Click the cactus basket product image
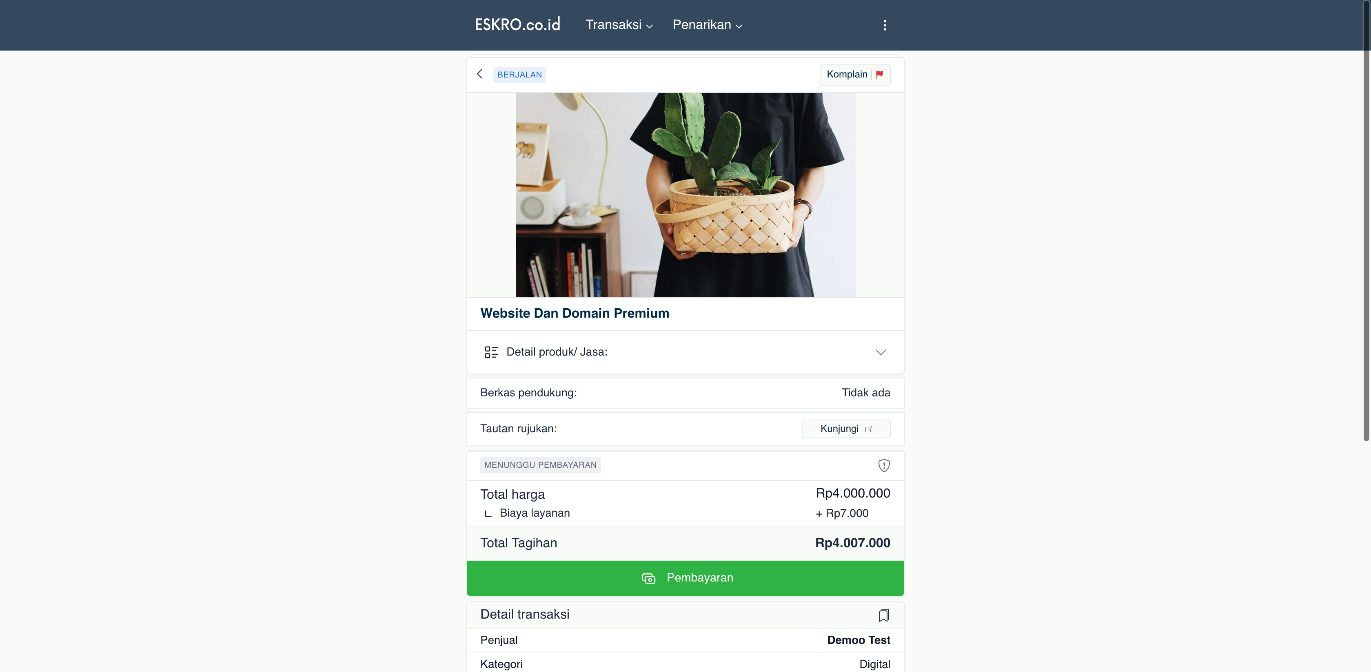 coord(685,195)
